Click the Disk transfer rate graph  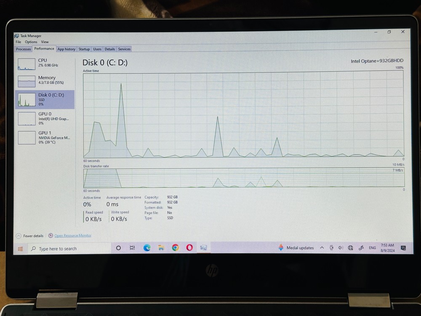pyautogui.click(x=244, y=178)
